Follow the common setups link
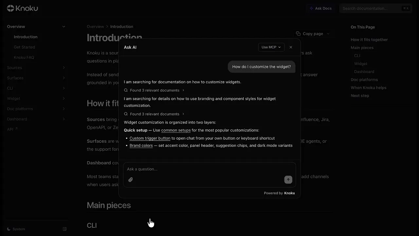The image size is (419, 236). (176, 130)
